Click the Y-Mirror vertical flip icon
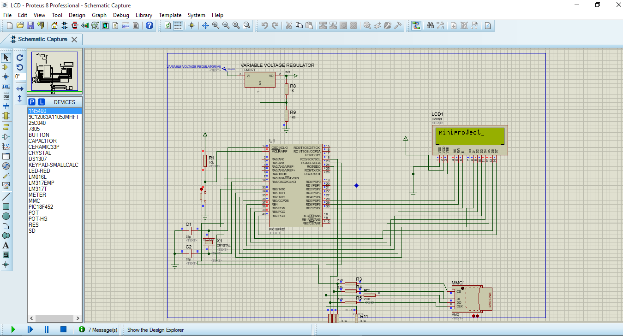 [x=20, y=98]
